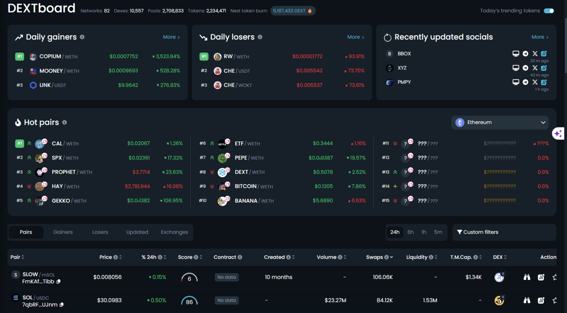Select the 24h timeframe
This screenshot has height=313, width=567.
[395, 232]
